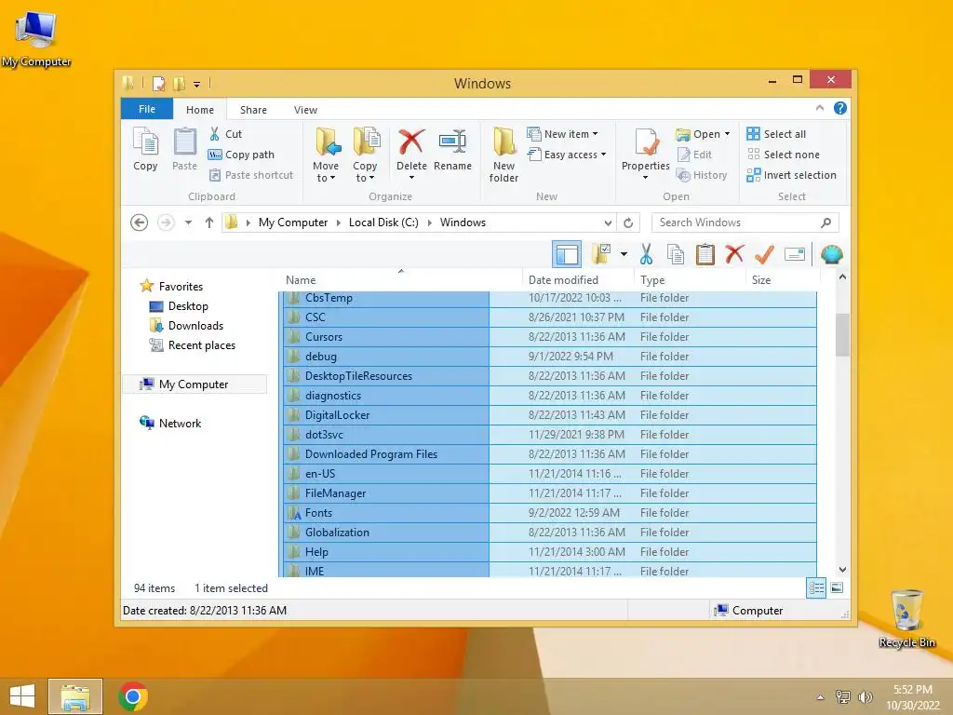
Task: Click Select none in ribbon
Action: [x=784, y=155]
